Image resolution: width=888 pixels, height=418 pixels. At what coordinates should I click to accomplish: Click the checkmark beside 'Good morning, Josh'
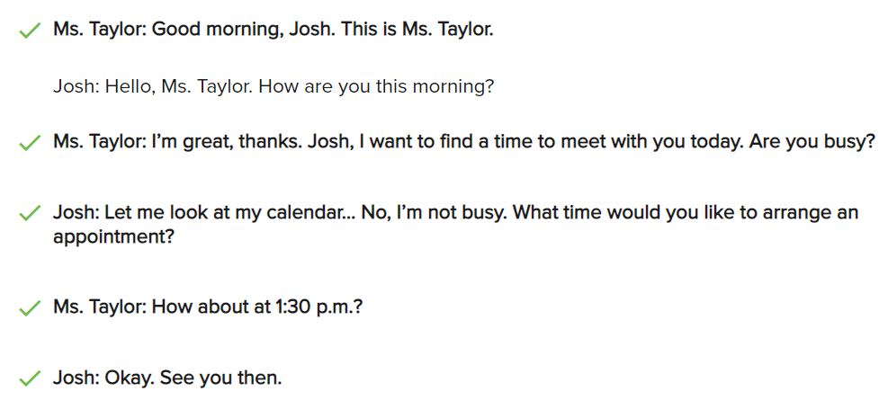[30, 31]
